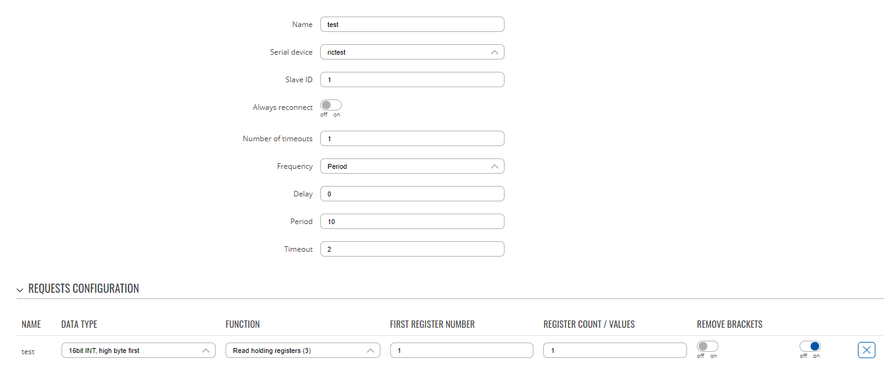This screenshot has height=372, width=896.
Task: Click the Data type dropdown arrow
Action: click(x=206, y=351)
